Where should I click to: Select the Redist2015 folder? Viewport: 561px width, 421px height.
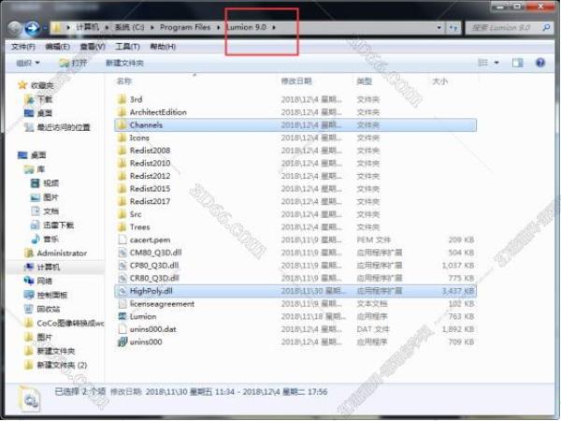[150, 189]
